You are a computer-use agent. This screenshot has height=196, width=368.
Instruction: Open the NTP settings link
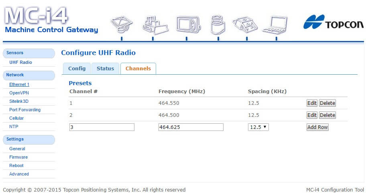pos(14,127)
